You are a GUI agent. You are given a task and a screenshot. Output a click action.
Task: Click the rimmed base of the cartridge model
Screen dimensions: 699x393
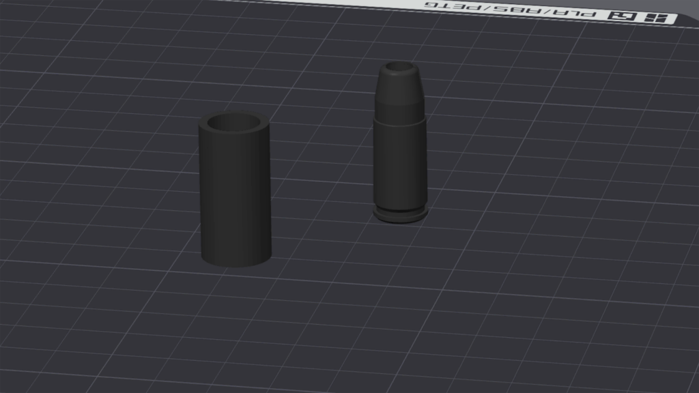(x=401, y=216)
